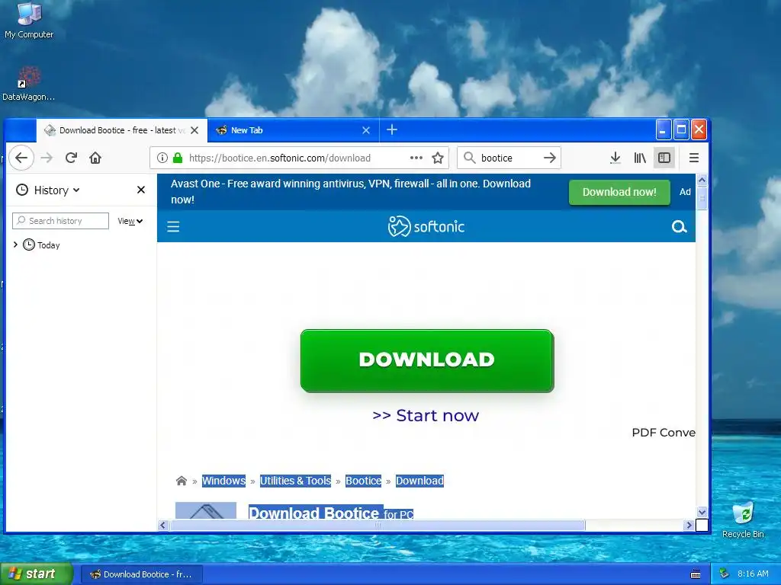Image resolution: width=781 pixels, height=585 pixels.
Task: Close the History sidebar
Action: 141,190
